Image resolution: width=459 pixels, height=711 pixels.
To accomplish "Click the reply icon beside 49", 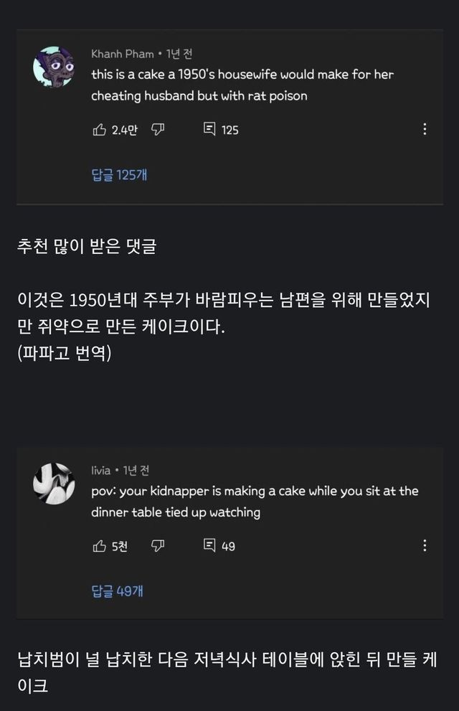I will pos(209,546).
